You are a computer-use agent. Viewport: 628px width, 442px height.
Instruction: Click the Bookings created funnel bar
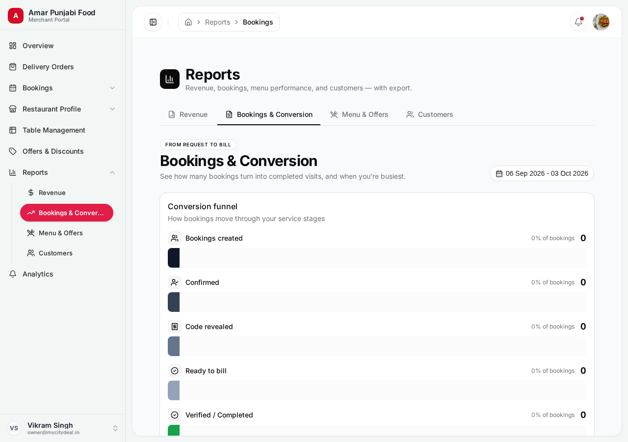(377, 258)
